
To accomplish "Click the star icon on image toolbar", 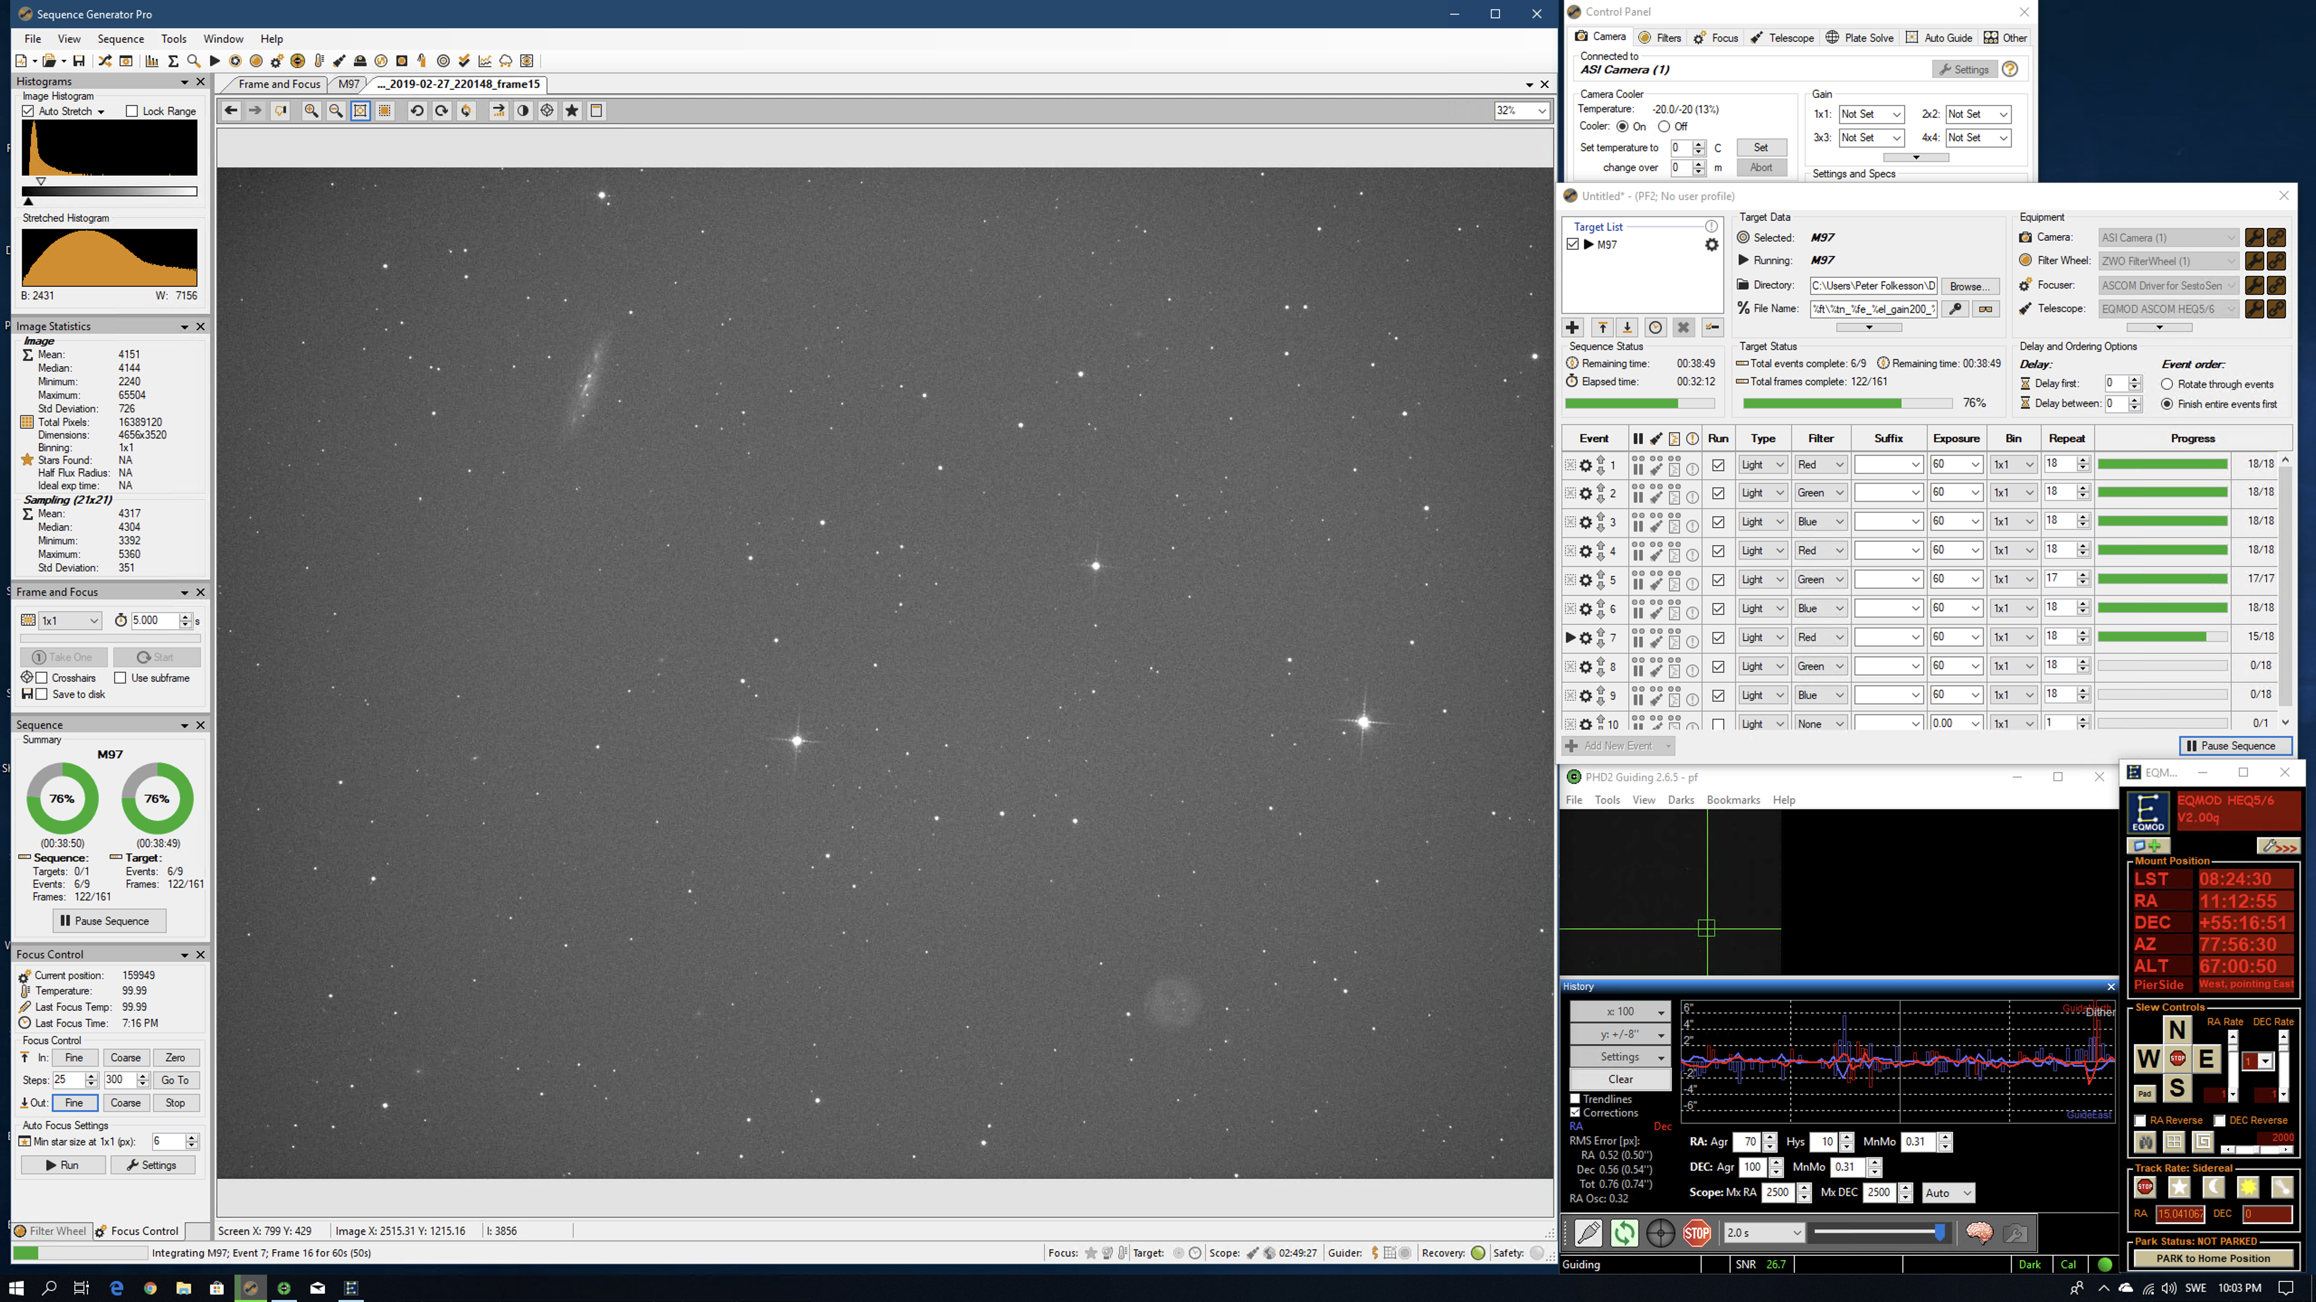I will [572, 110].
